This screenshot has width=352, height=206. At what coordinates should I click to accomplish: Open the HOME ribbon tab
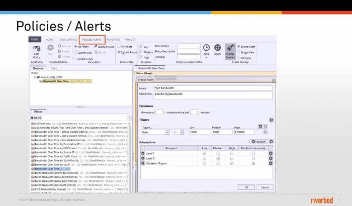(x=49, y=40)
